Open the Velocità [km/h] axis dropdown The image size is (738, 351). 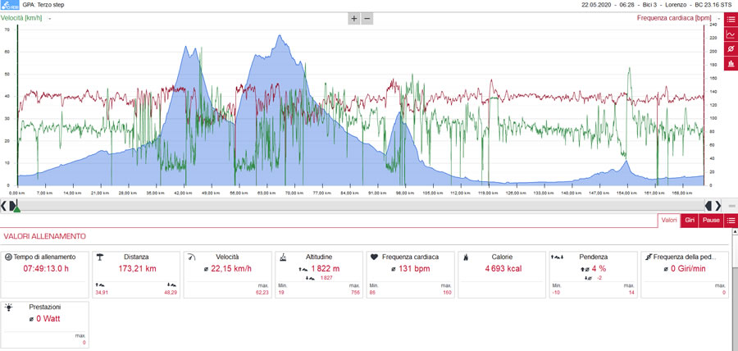(49, 18)
